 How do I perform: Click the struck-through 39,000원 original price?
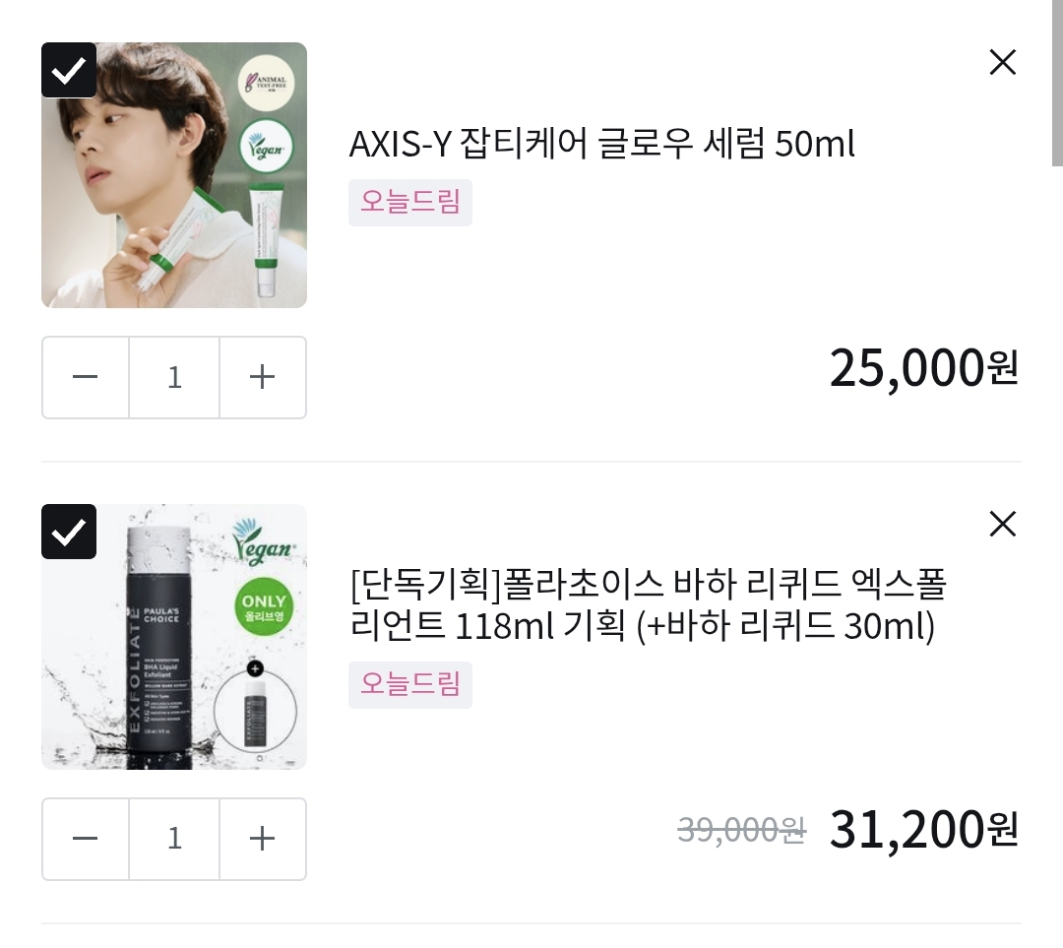click(741, 832)
